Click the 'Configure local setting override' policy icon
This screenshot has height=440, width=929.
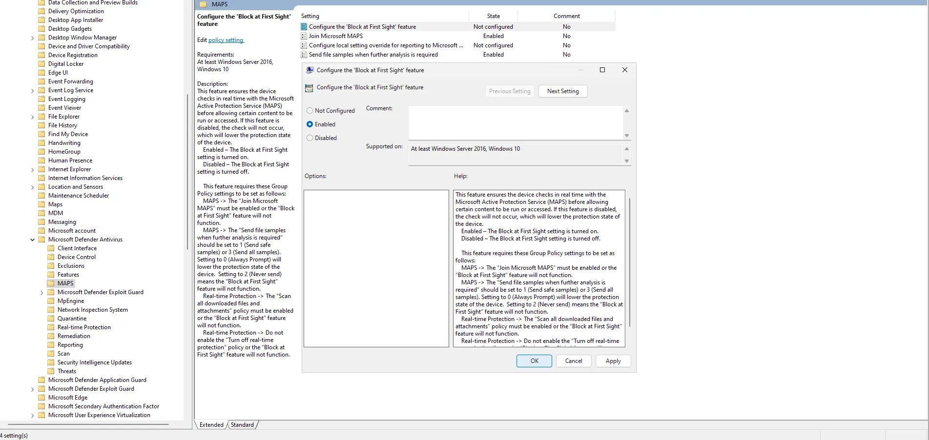[x=304, y=45]
